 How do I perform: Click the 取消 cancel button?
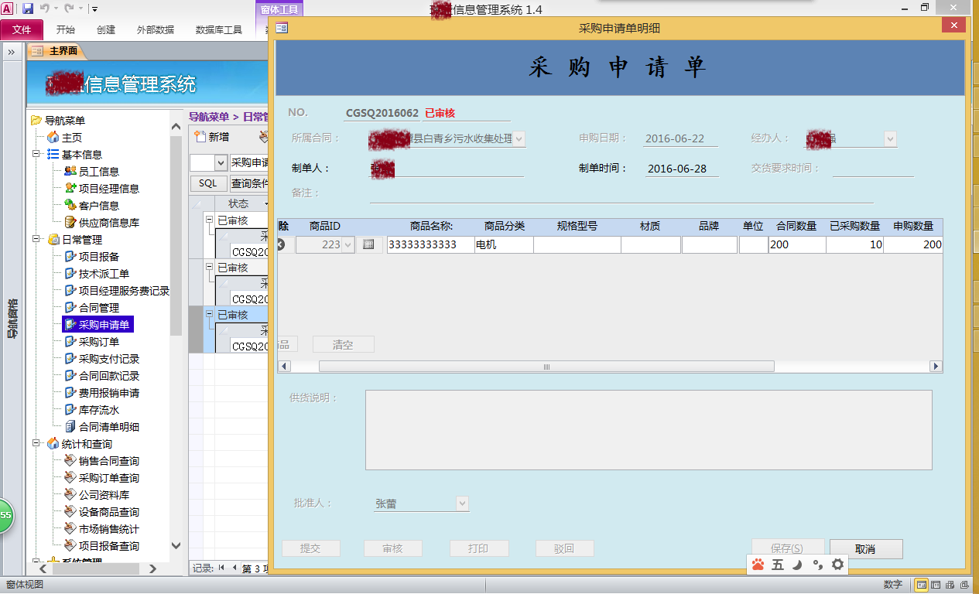tap(865, 549)
